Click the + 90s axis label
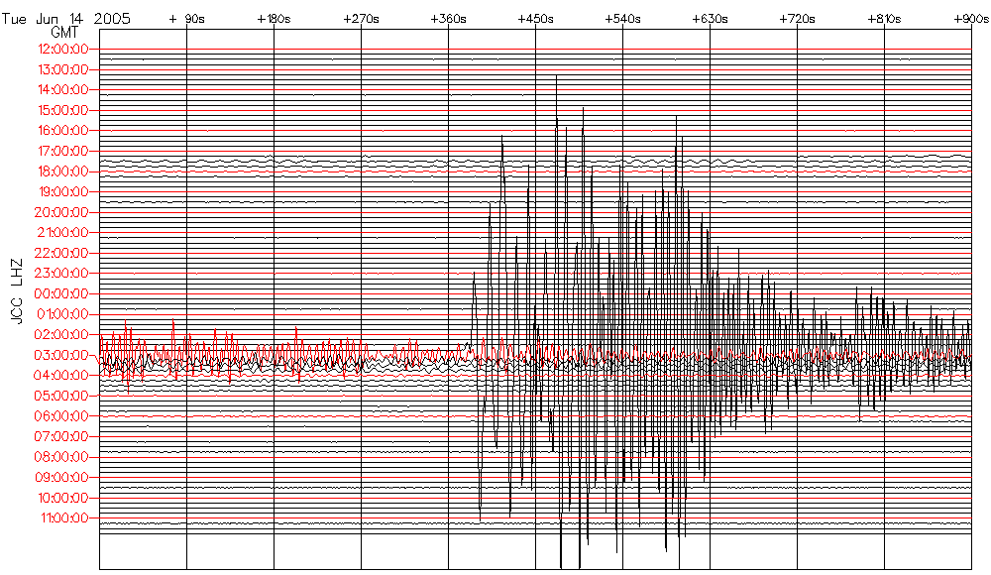Image resolution: width=991 pixels, height=575 pixels. pos(187,19)
